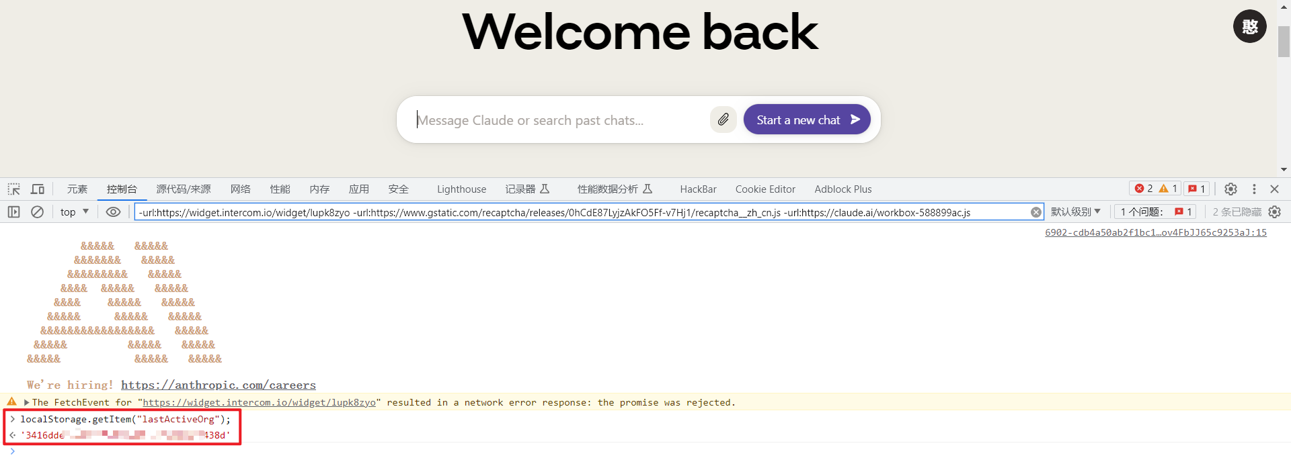1291x466 pixels.
Task: Expand the FetchEvent warning message
Action: click(x=26, y=403)
